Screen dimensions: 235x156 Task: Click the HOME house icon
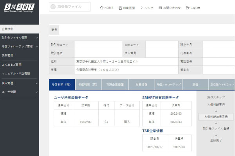pyautogui.click(x=102, y=8)
